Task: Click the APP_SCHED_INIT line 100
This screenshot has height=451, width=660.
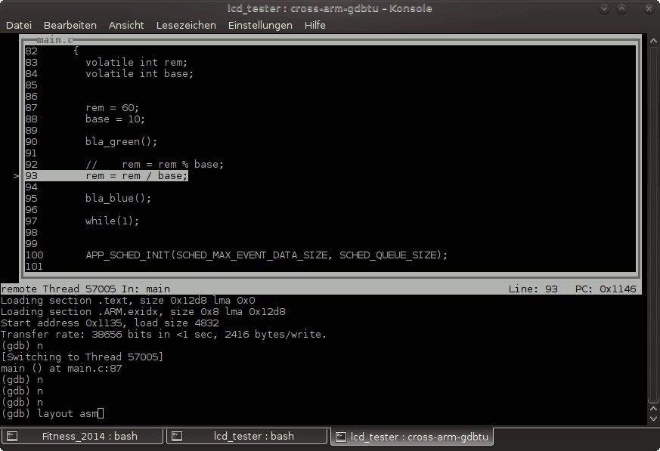Action: click(266, 255)
